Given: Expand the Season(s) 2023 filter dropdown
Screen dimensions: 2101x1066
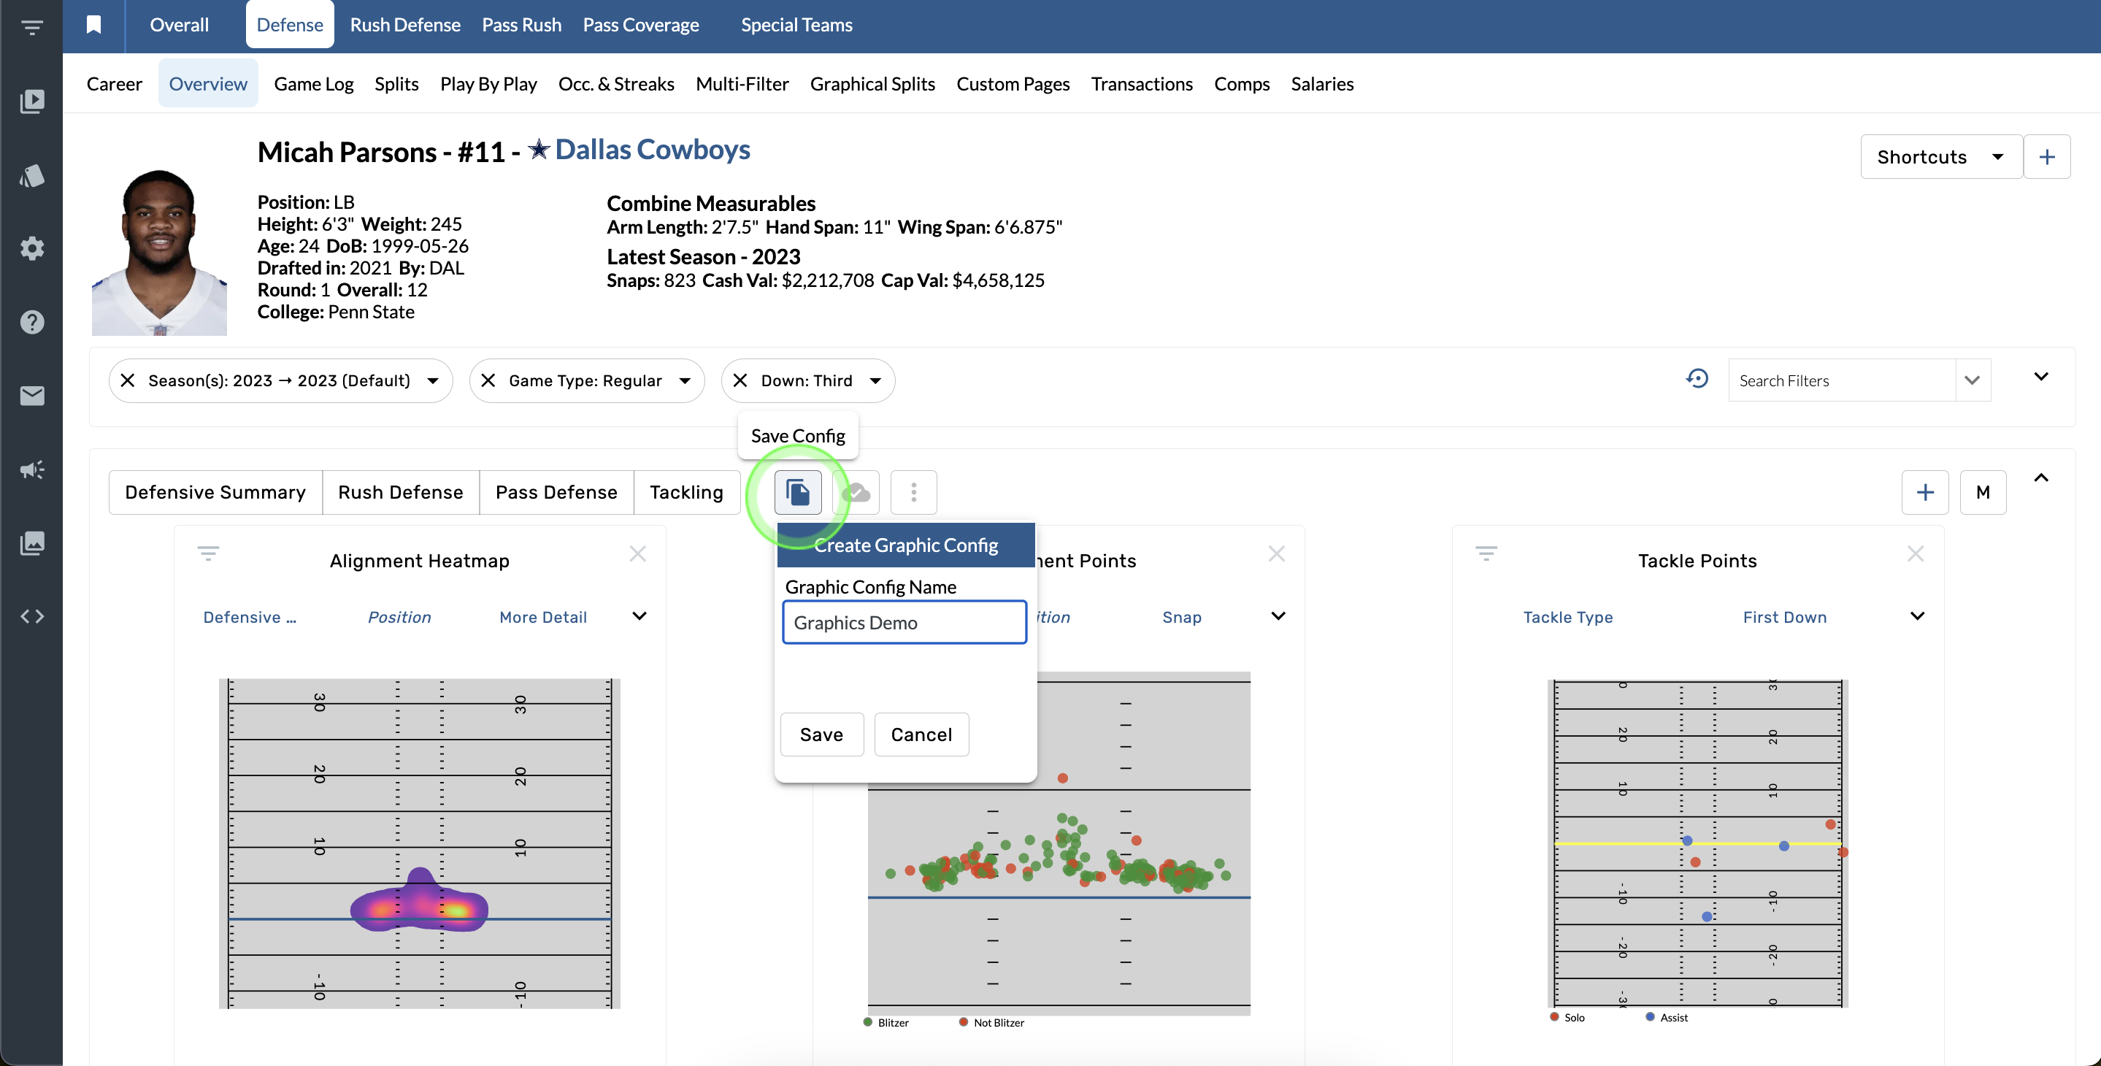Looking at the screenshot, I should click(433, 381).
